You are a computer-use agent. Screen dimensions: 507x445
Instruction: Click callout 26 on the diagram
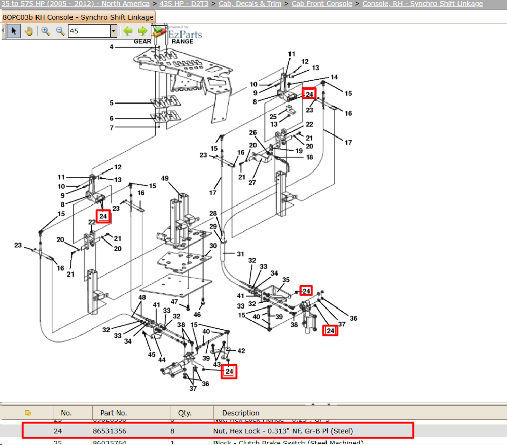(x=253, y=133)
